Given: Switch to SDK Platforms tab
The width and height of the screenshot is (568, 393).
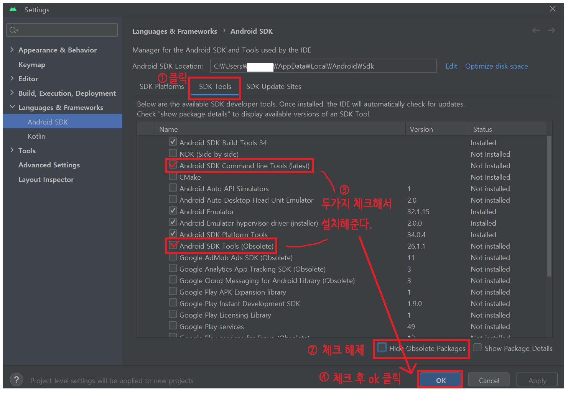Looking at the screenshot, I should coord(162,87).
